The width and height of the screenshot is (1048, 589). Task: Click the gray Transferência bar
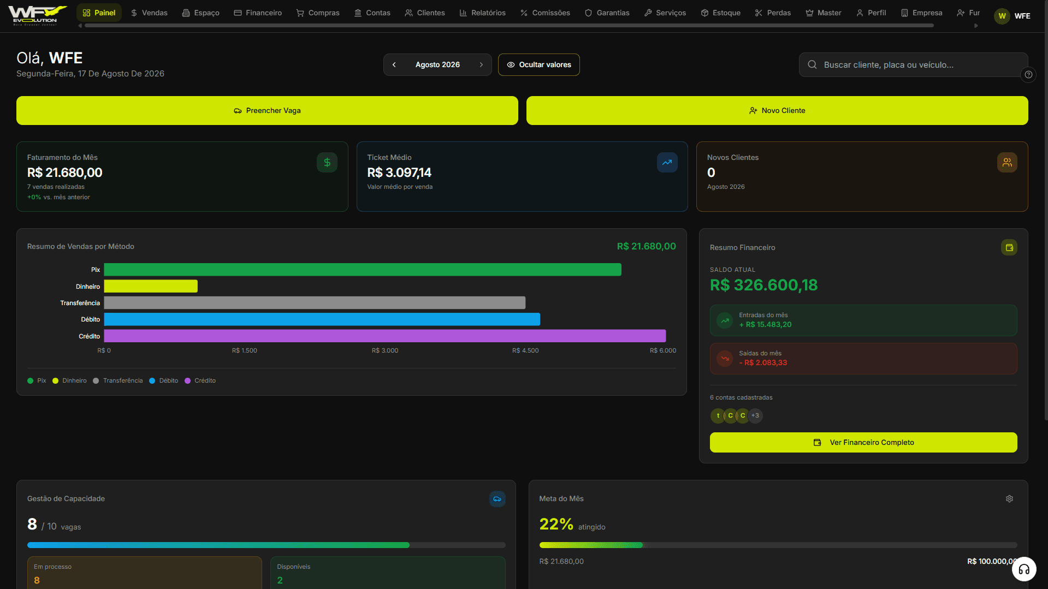[x=315, y=302]
